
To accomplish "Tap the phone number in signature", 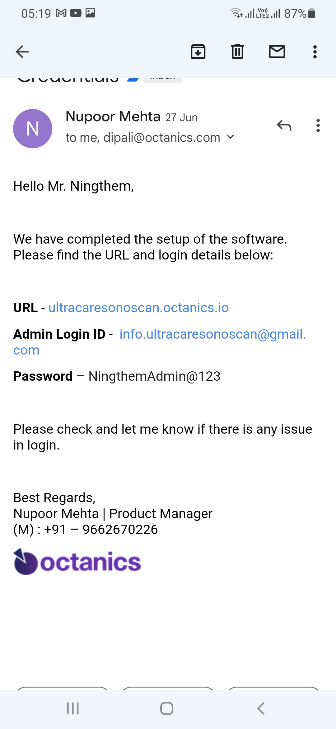I will (120, 530).
